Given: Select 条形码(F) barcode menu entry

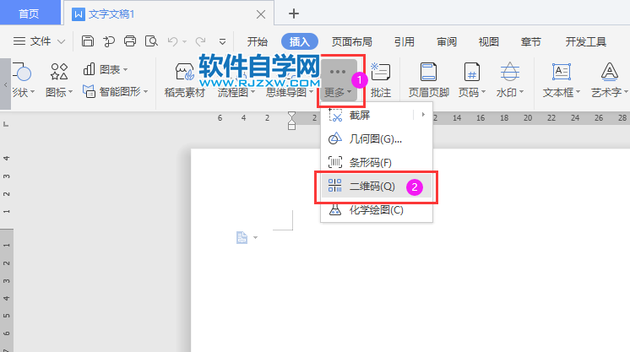Looking at the screenshot, I should point(377,163).
